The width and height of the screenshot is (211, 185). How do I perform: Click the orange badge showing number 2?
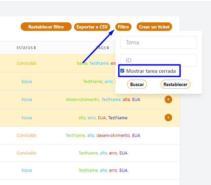168,99
